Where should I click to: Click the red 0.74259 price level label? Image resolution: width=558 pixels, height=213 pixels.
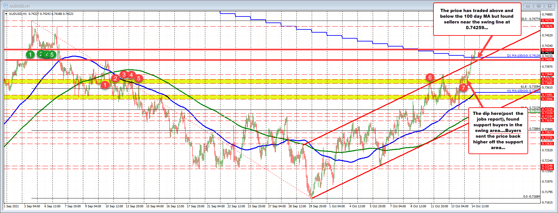[x=547, y=50]
